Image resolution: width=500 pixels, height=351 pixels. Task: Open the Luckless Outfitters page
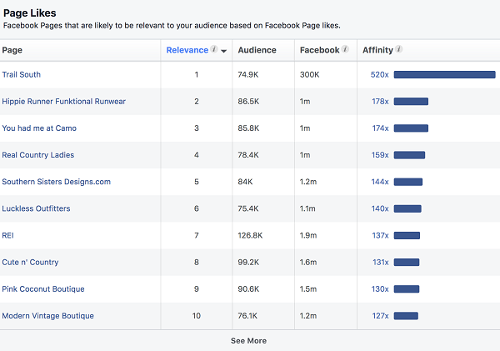(36, 208)
